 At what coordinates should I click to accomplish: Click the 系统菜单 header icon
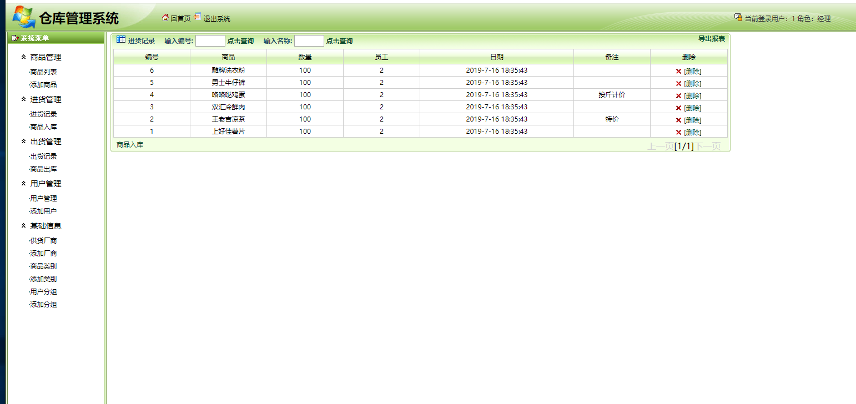click(15, 38)
